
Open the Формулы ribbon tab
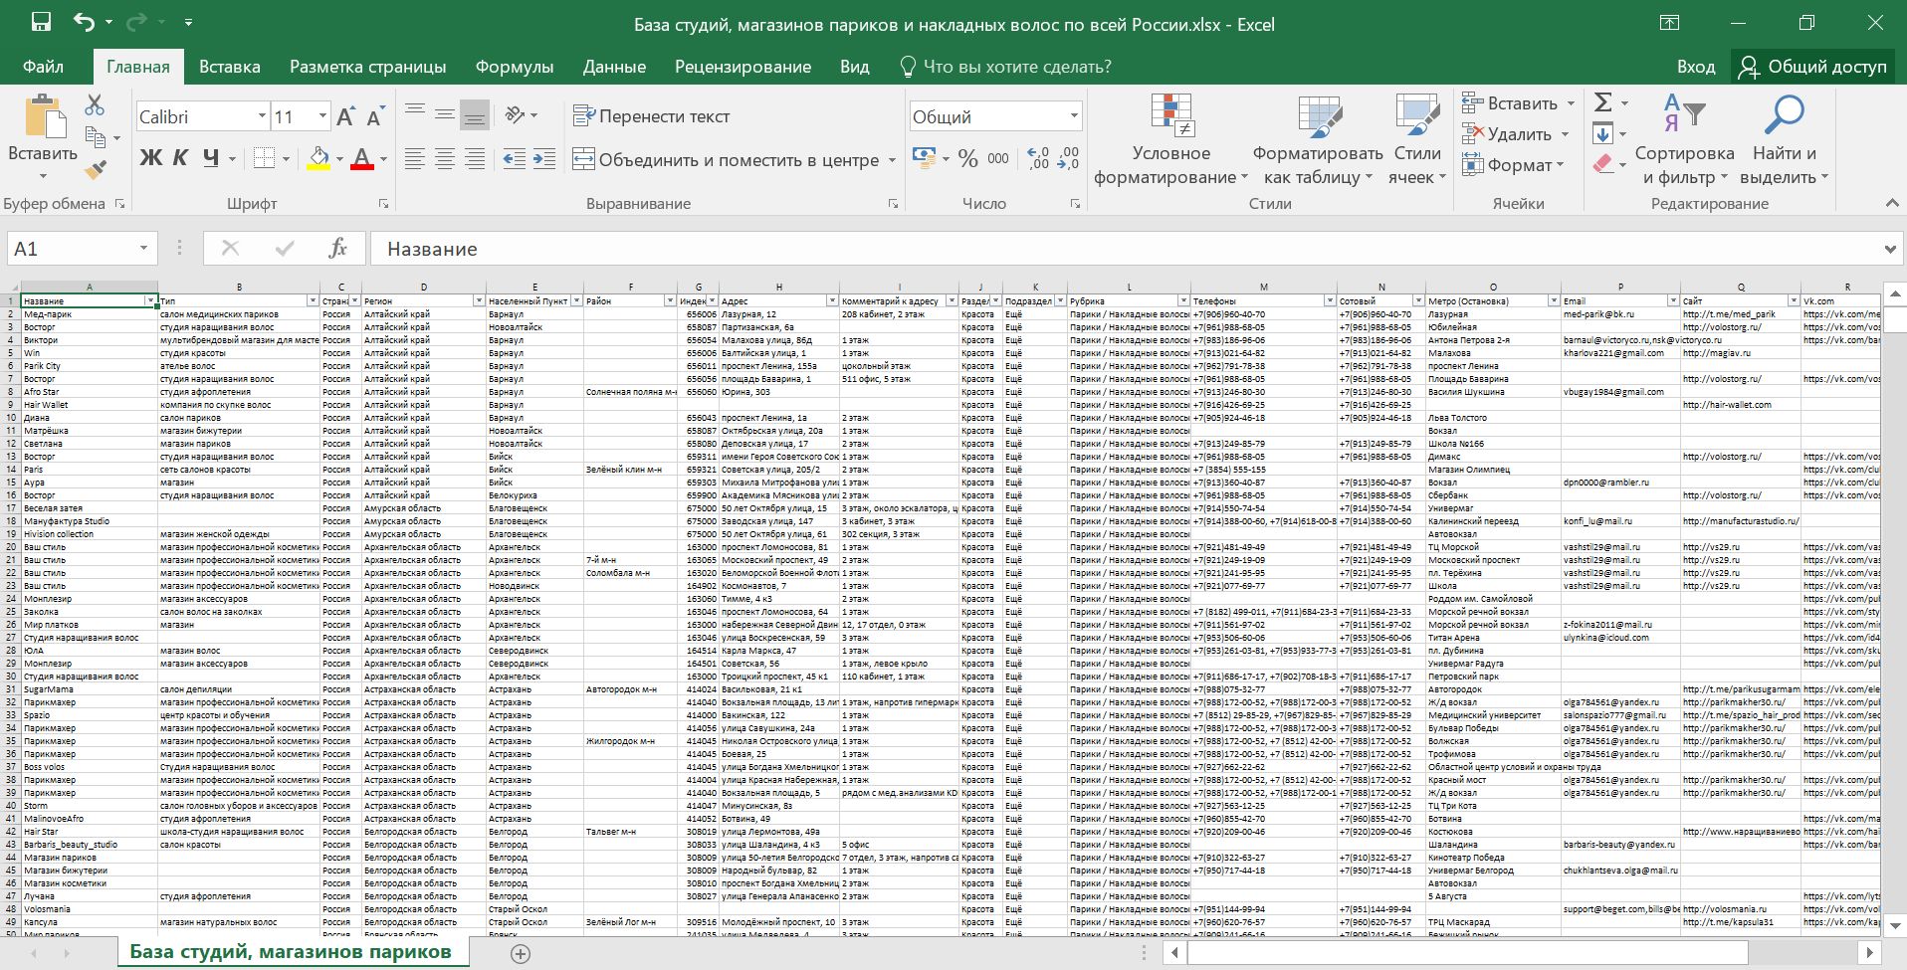click(x=514, y=67)
